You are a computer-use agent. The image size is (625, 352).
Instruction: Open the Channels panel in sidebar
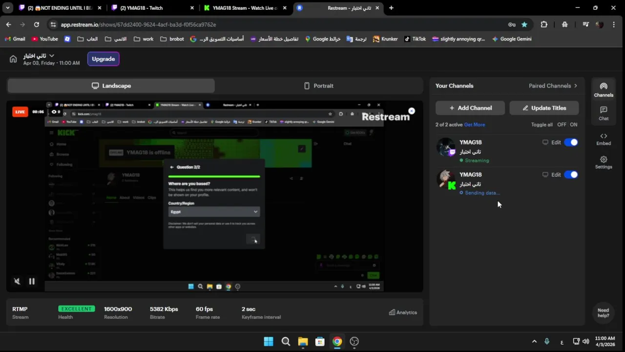[x=604, y=89]
